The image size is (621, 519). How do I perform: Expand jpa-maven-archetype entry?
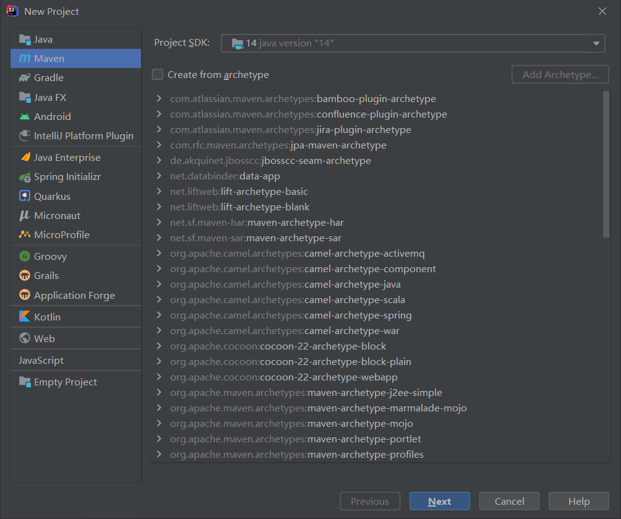pos(159,145)
